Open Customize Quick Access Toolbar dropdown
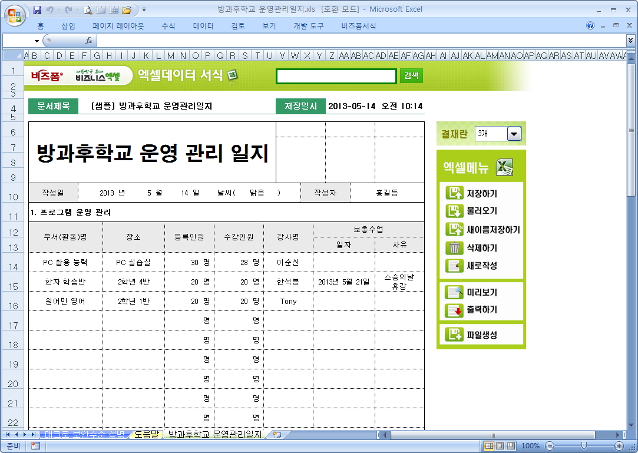638x453 pixels. click(144, 10)
